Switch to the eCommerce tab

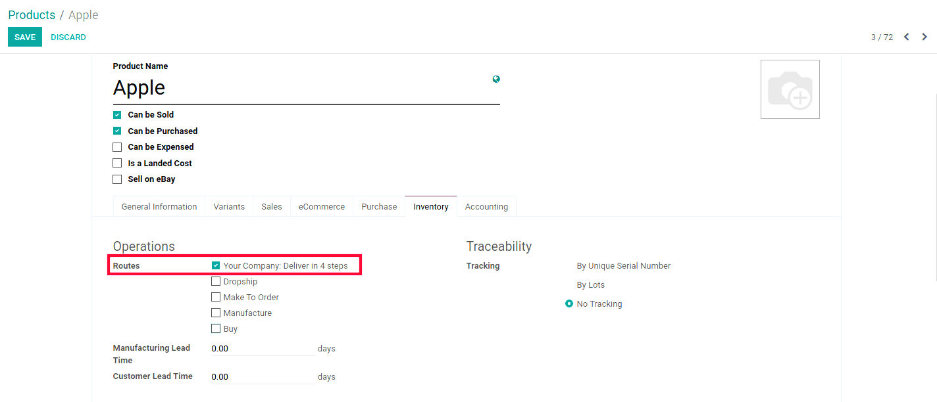pos(322,206)
